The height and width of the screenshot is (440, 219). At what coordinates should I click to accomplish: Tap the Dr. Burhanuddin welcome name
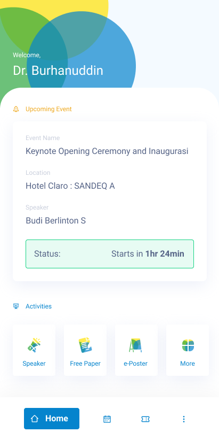(58, 71)
